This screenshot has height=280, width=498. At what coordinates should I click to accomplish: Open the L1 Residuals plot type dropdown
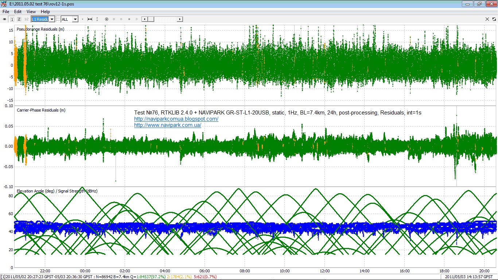click(52, 19)
